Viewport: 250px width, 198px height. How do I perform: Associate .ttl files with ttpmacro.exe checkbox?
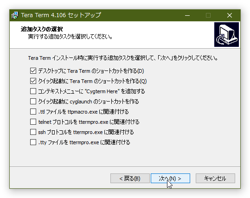[33, 112]
